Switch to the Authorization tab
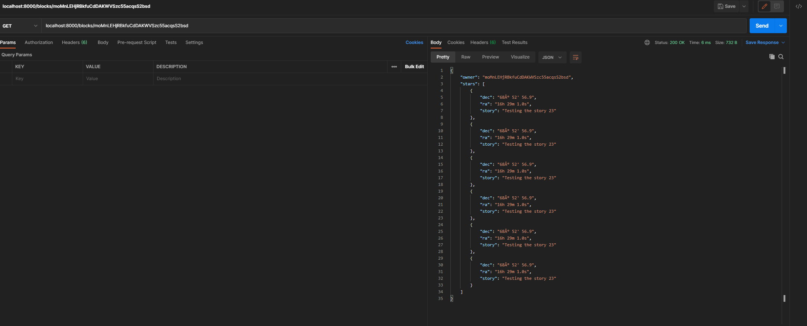 click(x=39, y=42)
